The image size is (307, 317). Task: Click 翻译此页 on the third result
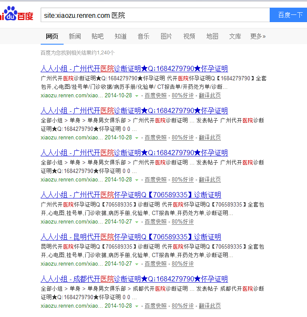point(210,179)
